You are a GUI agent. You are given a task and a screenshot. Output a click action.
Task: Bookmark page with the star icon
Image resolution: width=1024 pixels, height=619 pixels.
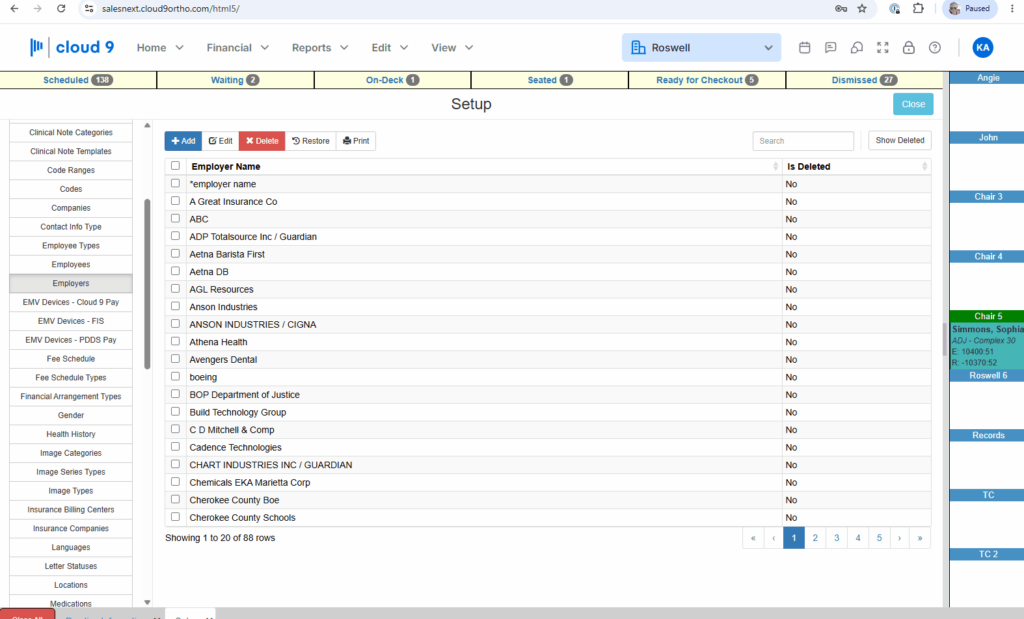(862, 8)
